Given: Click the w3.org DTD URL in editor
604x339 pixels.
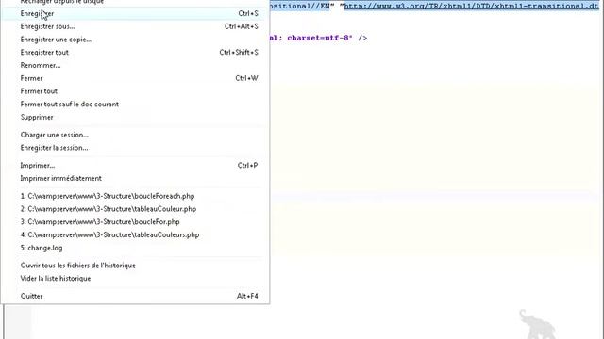Looking at the screenshot, I should 472,7.
